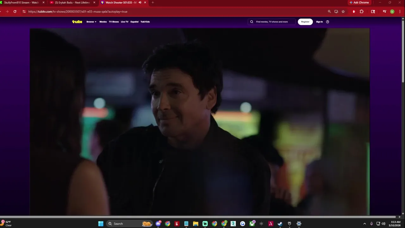
Task: Close the Erykah Badu tab
Action: pyautogui.click(x=94, y=3)
